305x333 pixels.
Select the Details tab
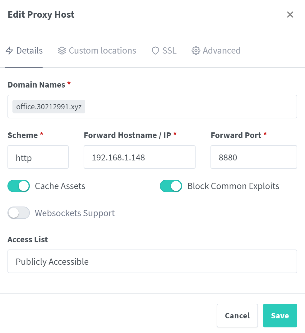coord(30,50)
